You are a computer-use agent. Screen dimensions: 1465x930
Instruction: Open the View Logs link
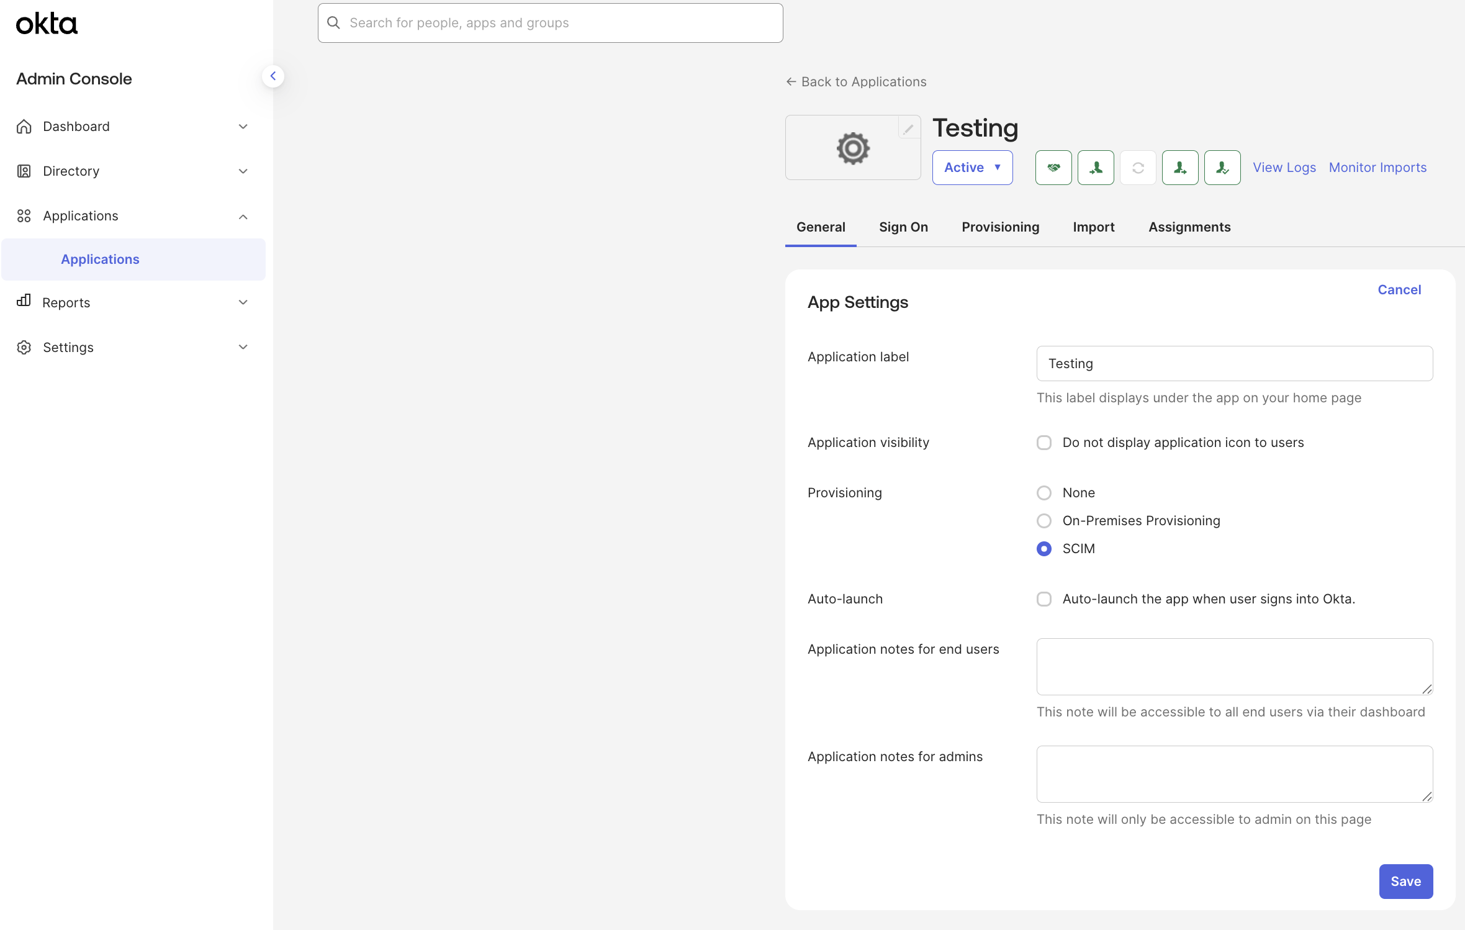coord(1284,168)
